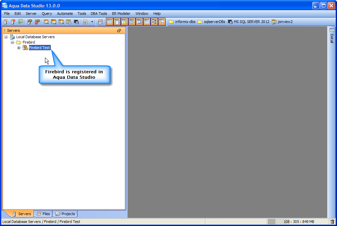The height and width of the screenshot is (226, 337).
Task: Click the Firebird folder icon in tree
Action: [x=19, y=42]
